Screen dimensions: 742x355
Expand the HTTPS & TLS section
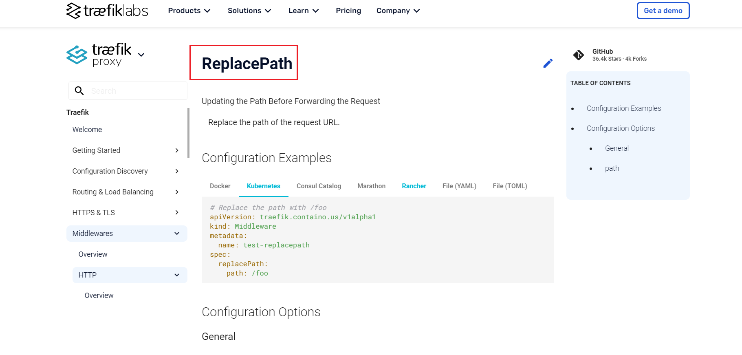tap(126, 213)
